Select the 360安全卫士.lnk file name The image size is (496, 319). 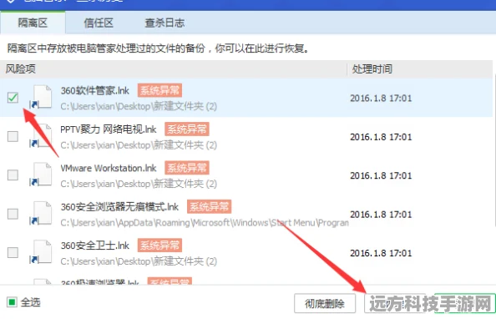tap(95, 246)
